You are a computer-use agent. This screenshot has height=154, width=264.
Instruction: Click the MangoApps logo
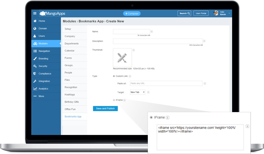coord(52,13)
